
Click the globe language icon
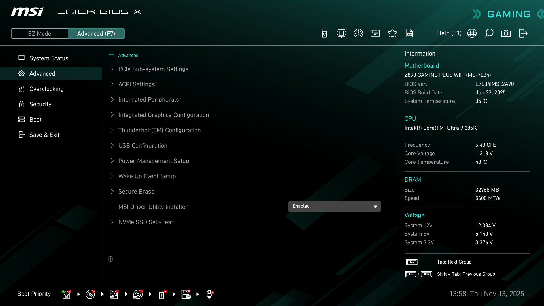[x=472, y=33]
